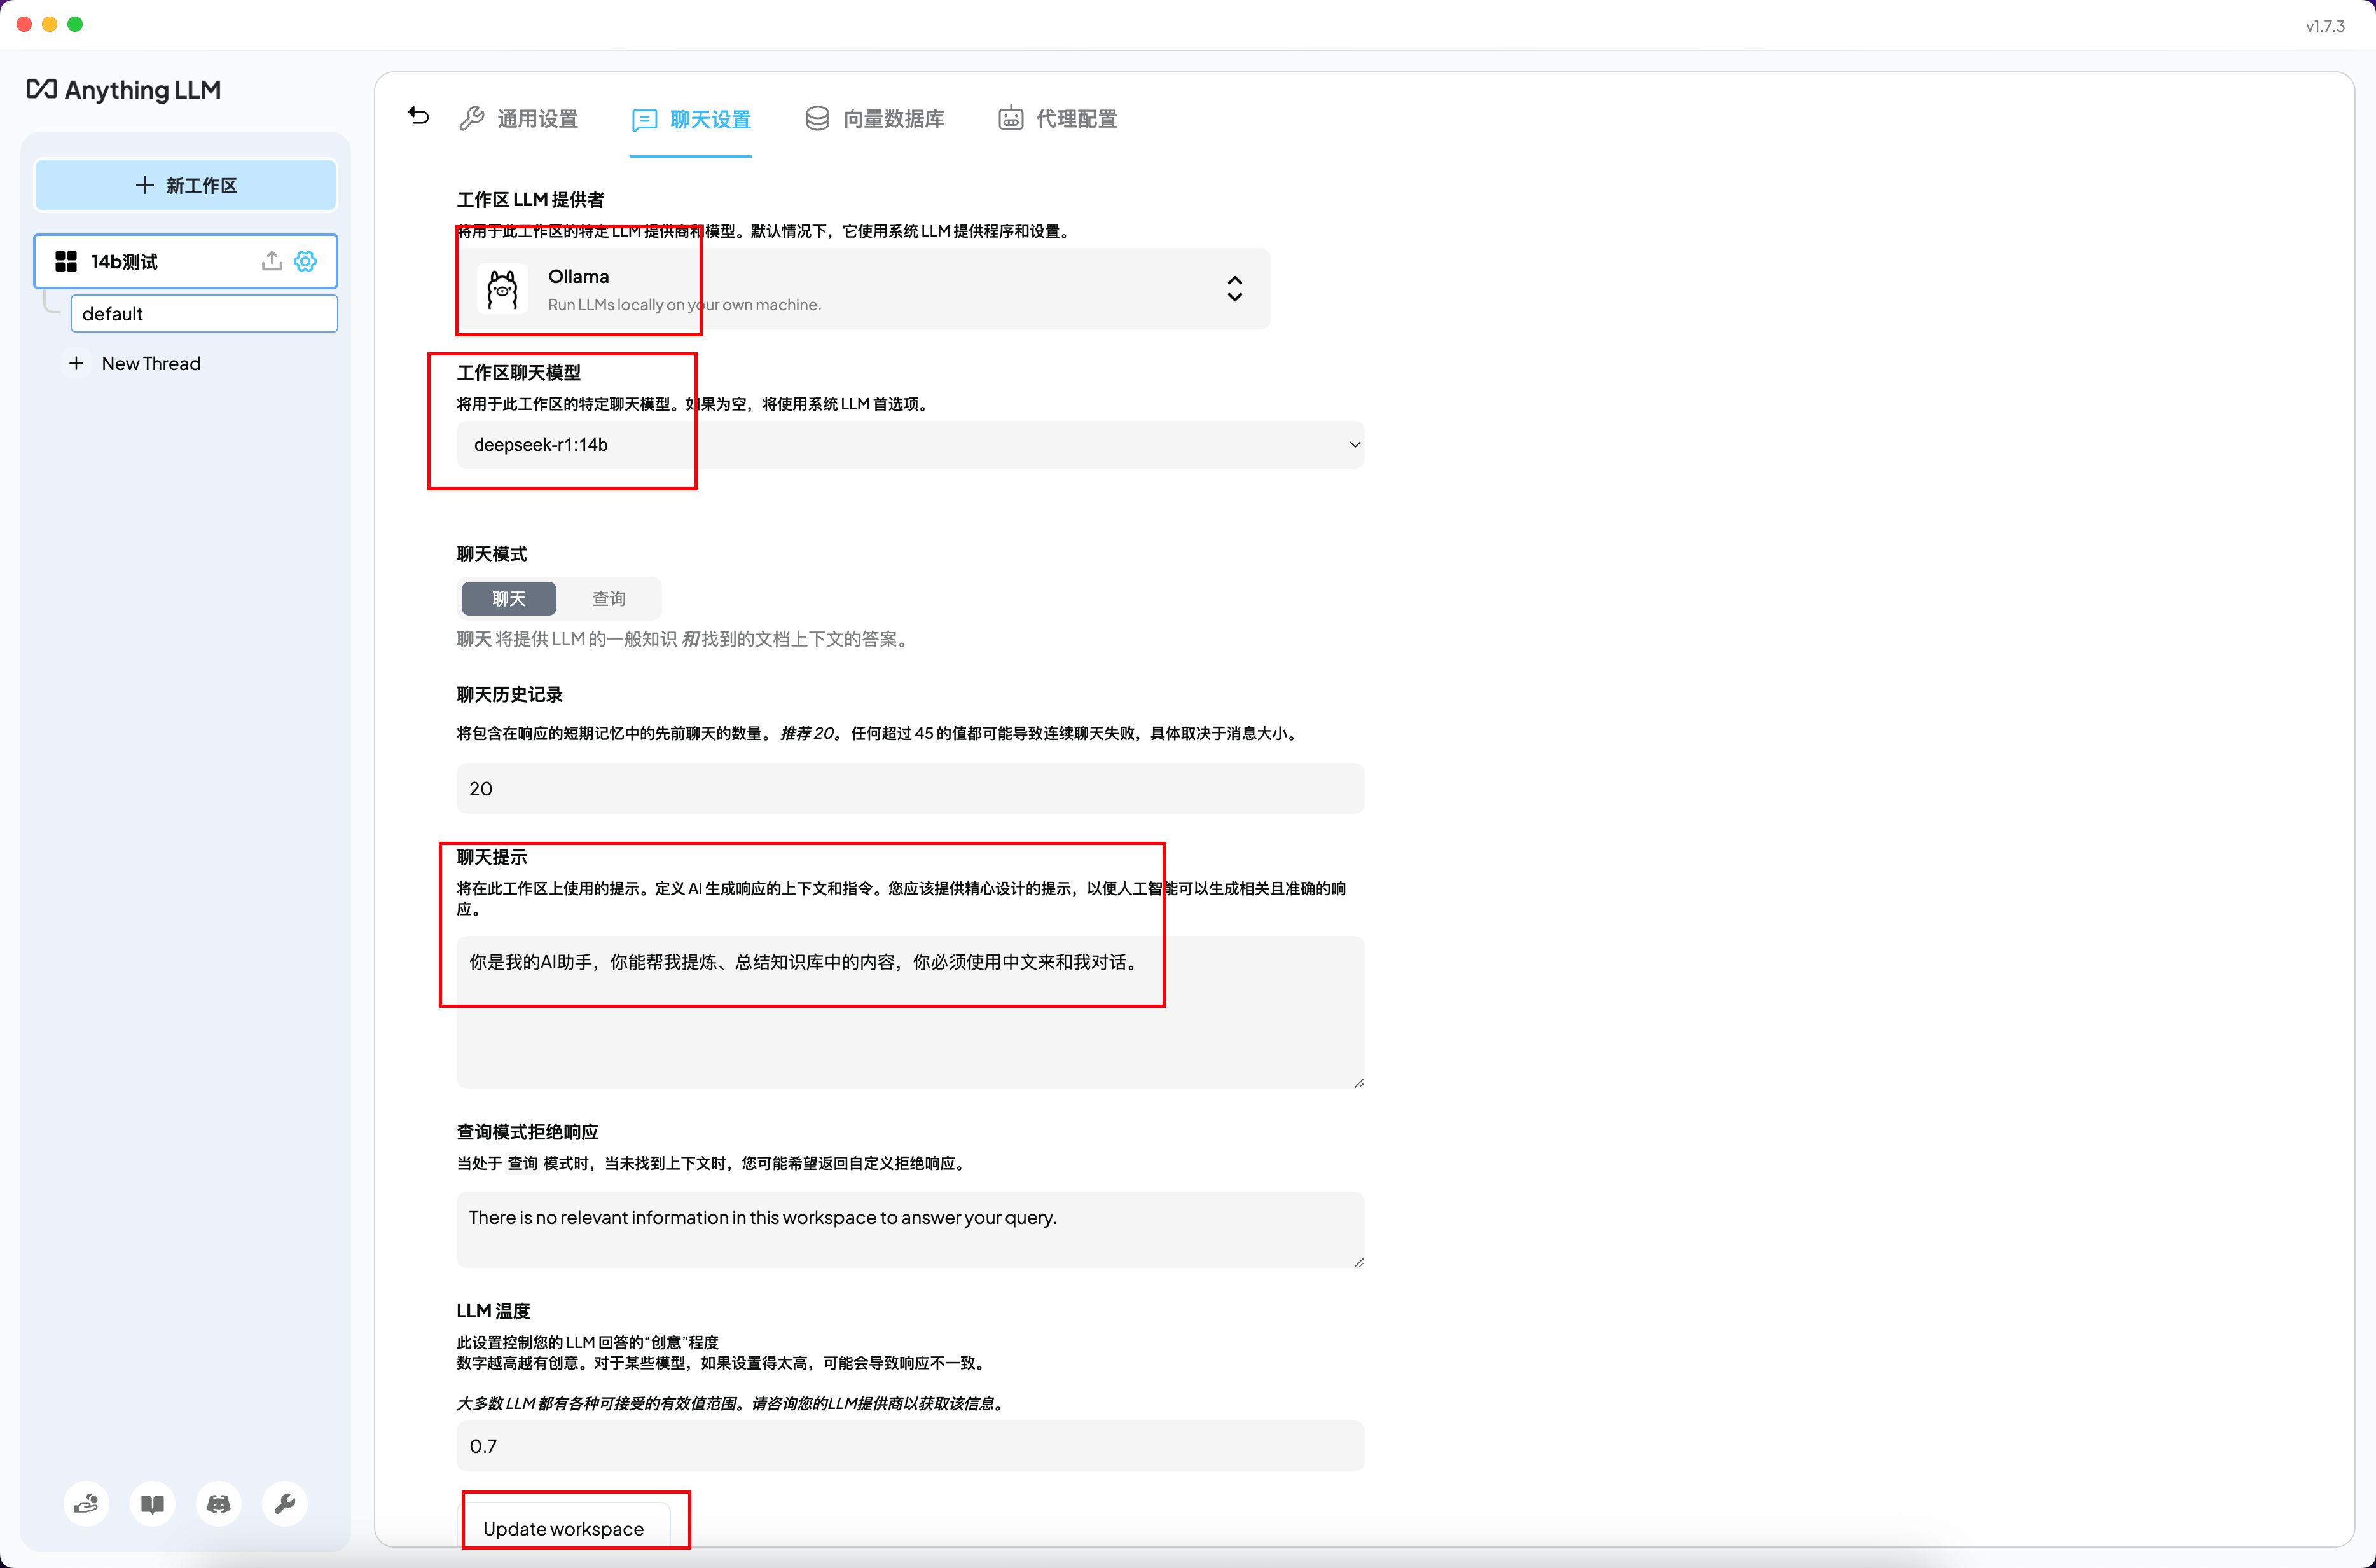
Task: Click the back arrow above settings tabs
Action: pos(418,116)
